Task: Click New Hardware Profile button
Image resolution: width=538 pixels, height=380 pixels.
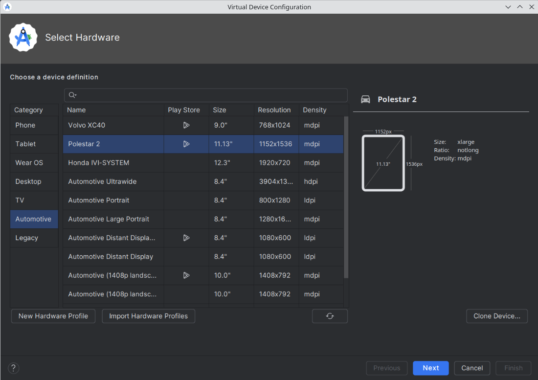Action: tap(53, 316)
